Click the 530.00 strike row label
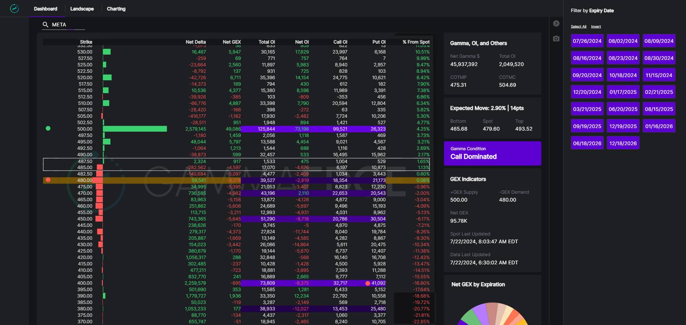 [85, 52]
